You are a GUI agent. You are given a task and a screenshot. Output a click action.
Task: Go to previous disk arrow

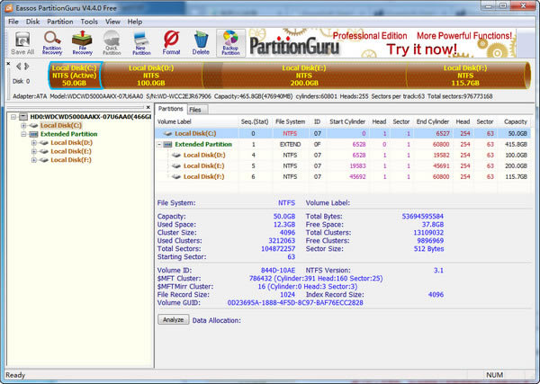(x=18, y=67)
